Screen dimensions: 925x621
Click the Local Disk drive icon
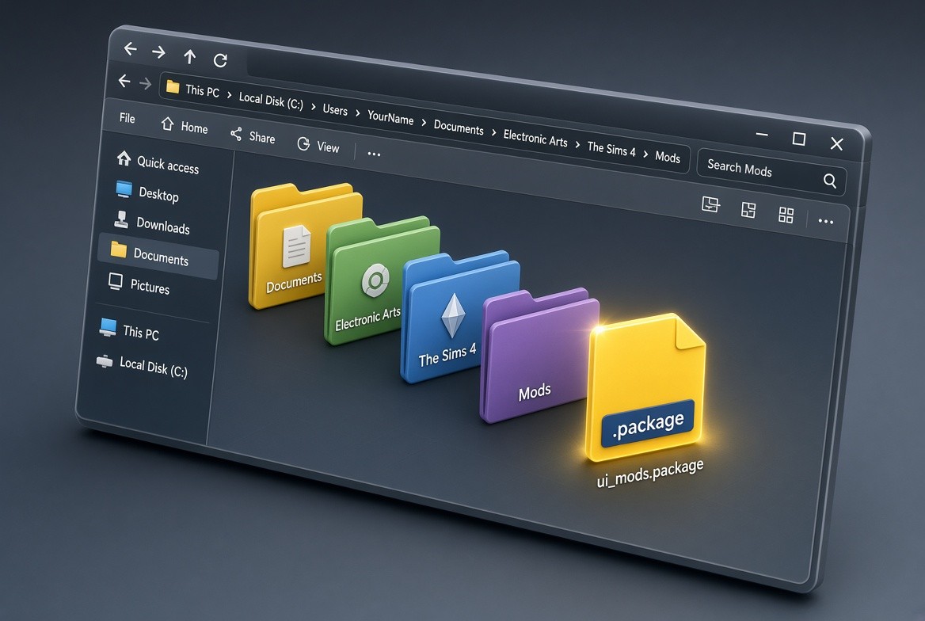point(105,360)
